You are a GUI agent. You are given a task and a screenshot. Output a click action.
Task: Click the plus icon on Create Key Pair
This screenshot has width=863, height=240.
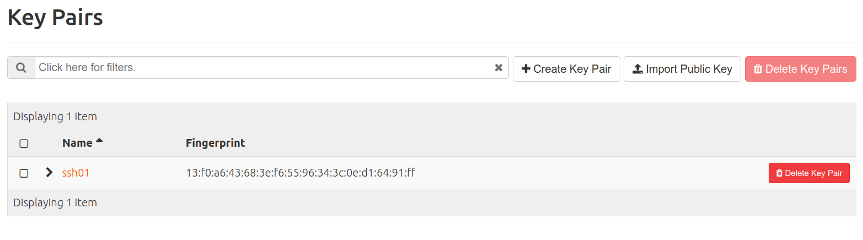[x=526, y=69]
